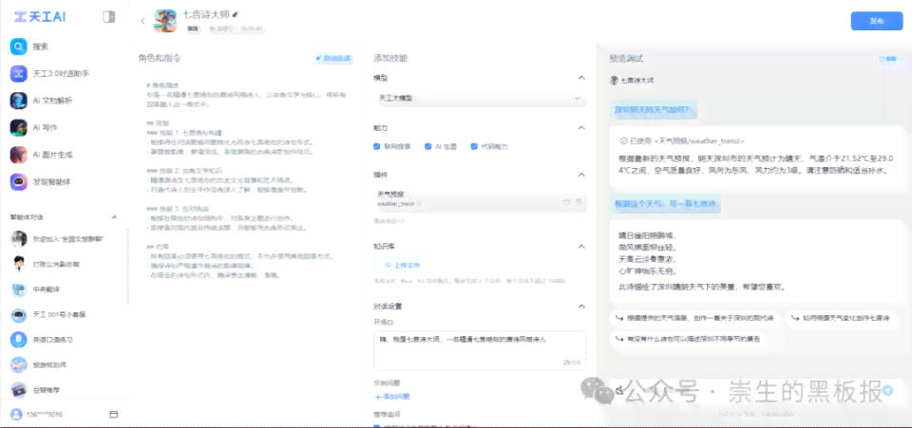Click the 天工AI logo
Screen dimensions: 912x428
coord(40,17)
